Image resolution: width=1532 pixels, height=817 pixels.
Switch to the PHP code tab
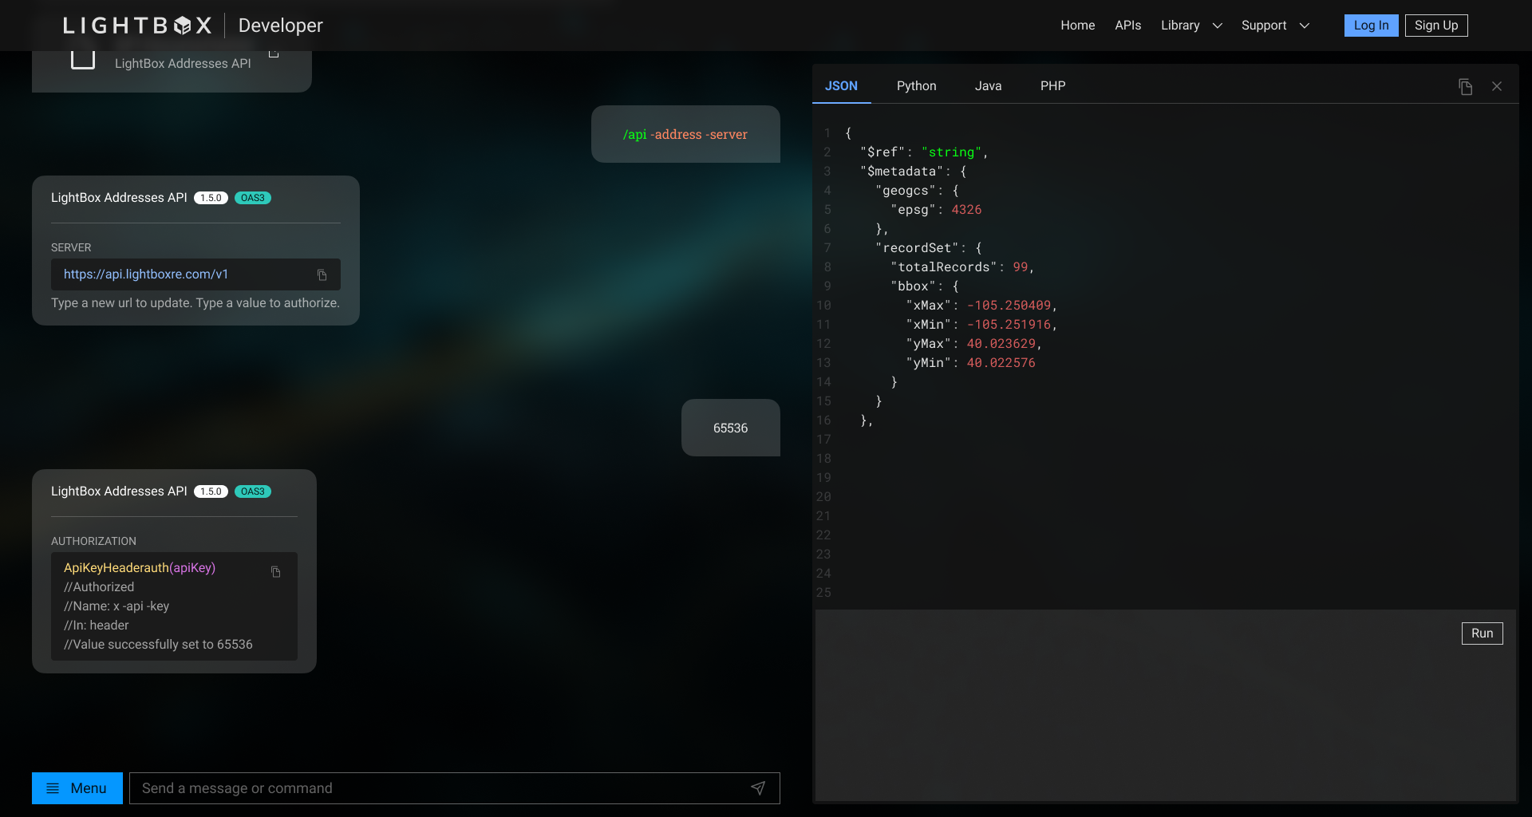[1052, 85]
